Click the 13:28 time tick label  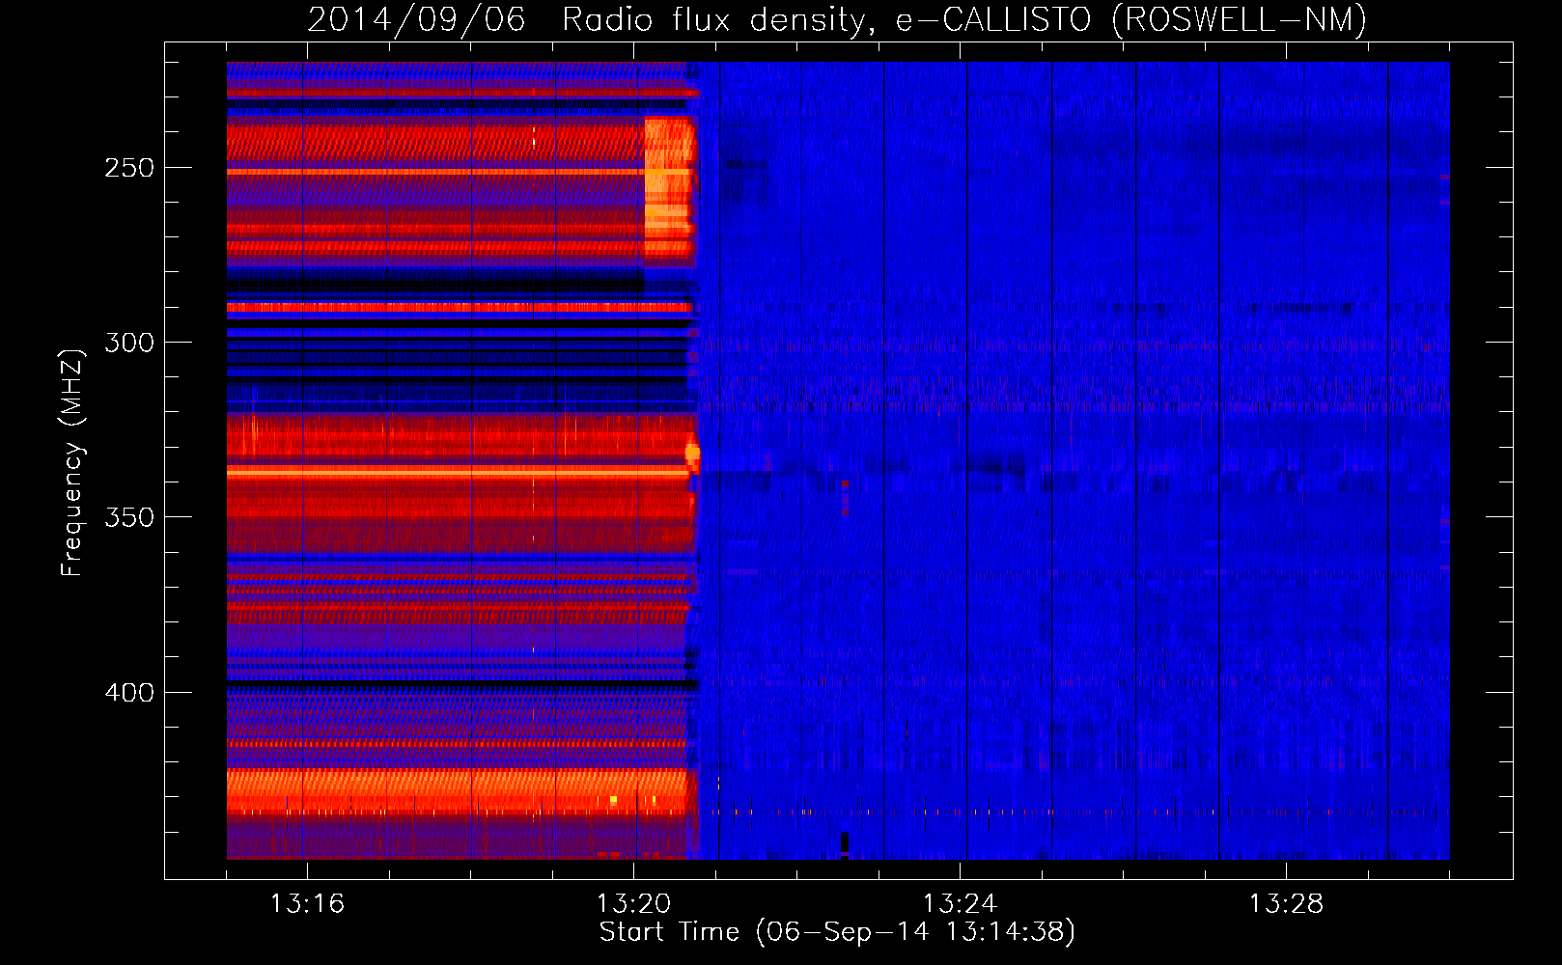(x=1286, y=904)
